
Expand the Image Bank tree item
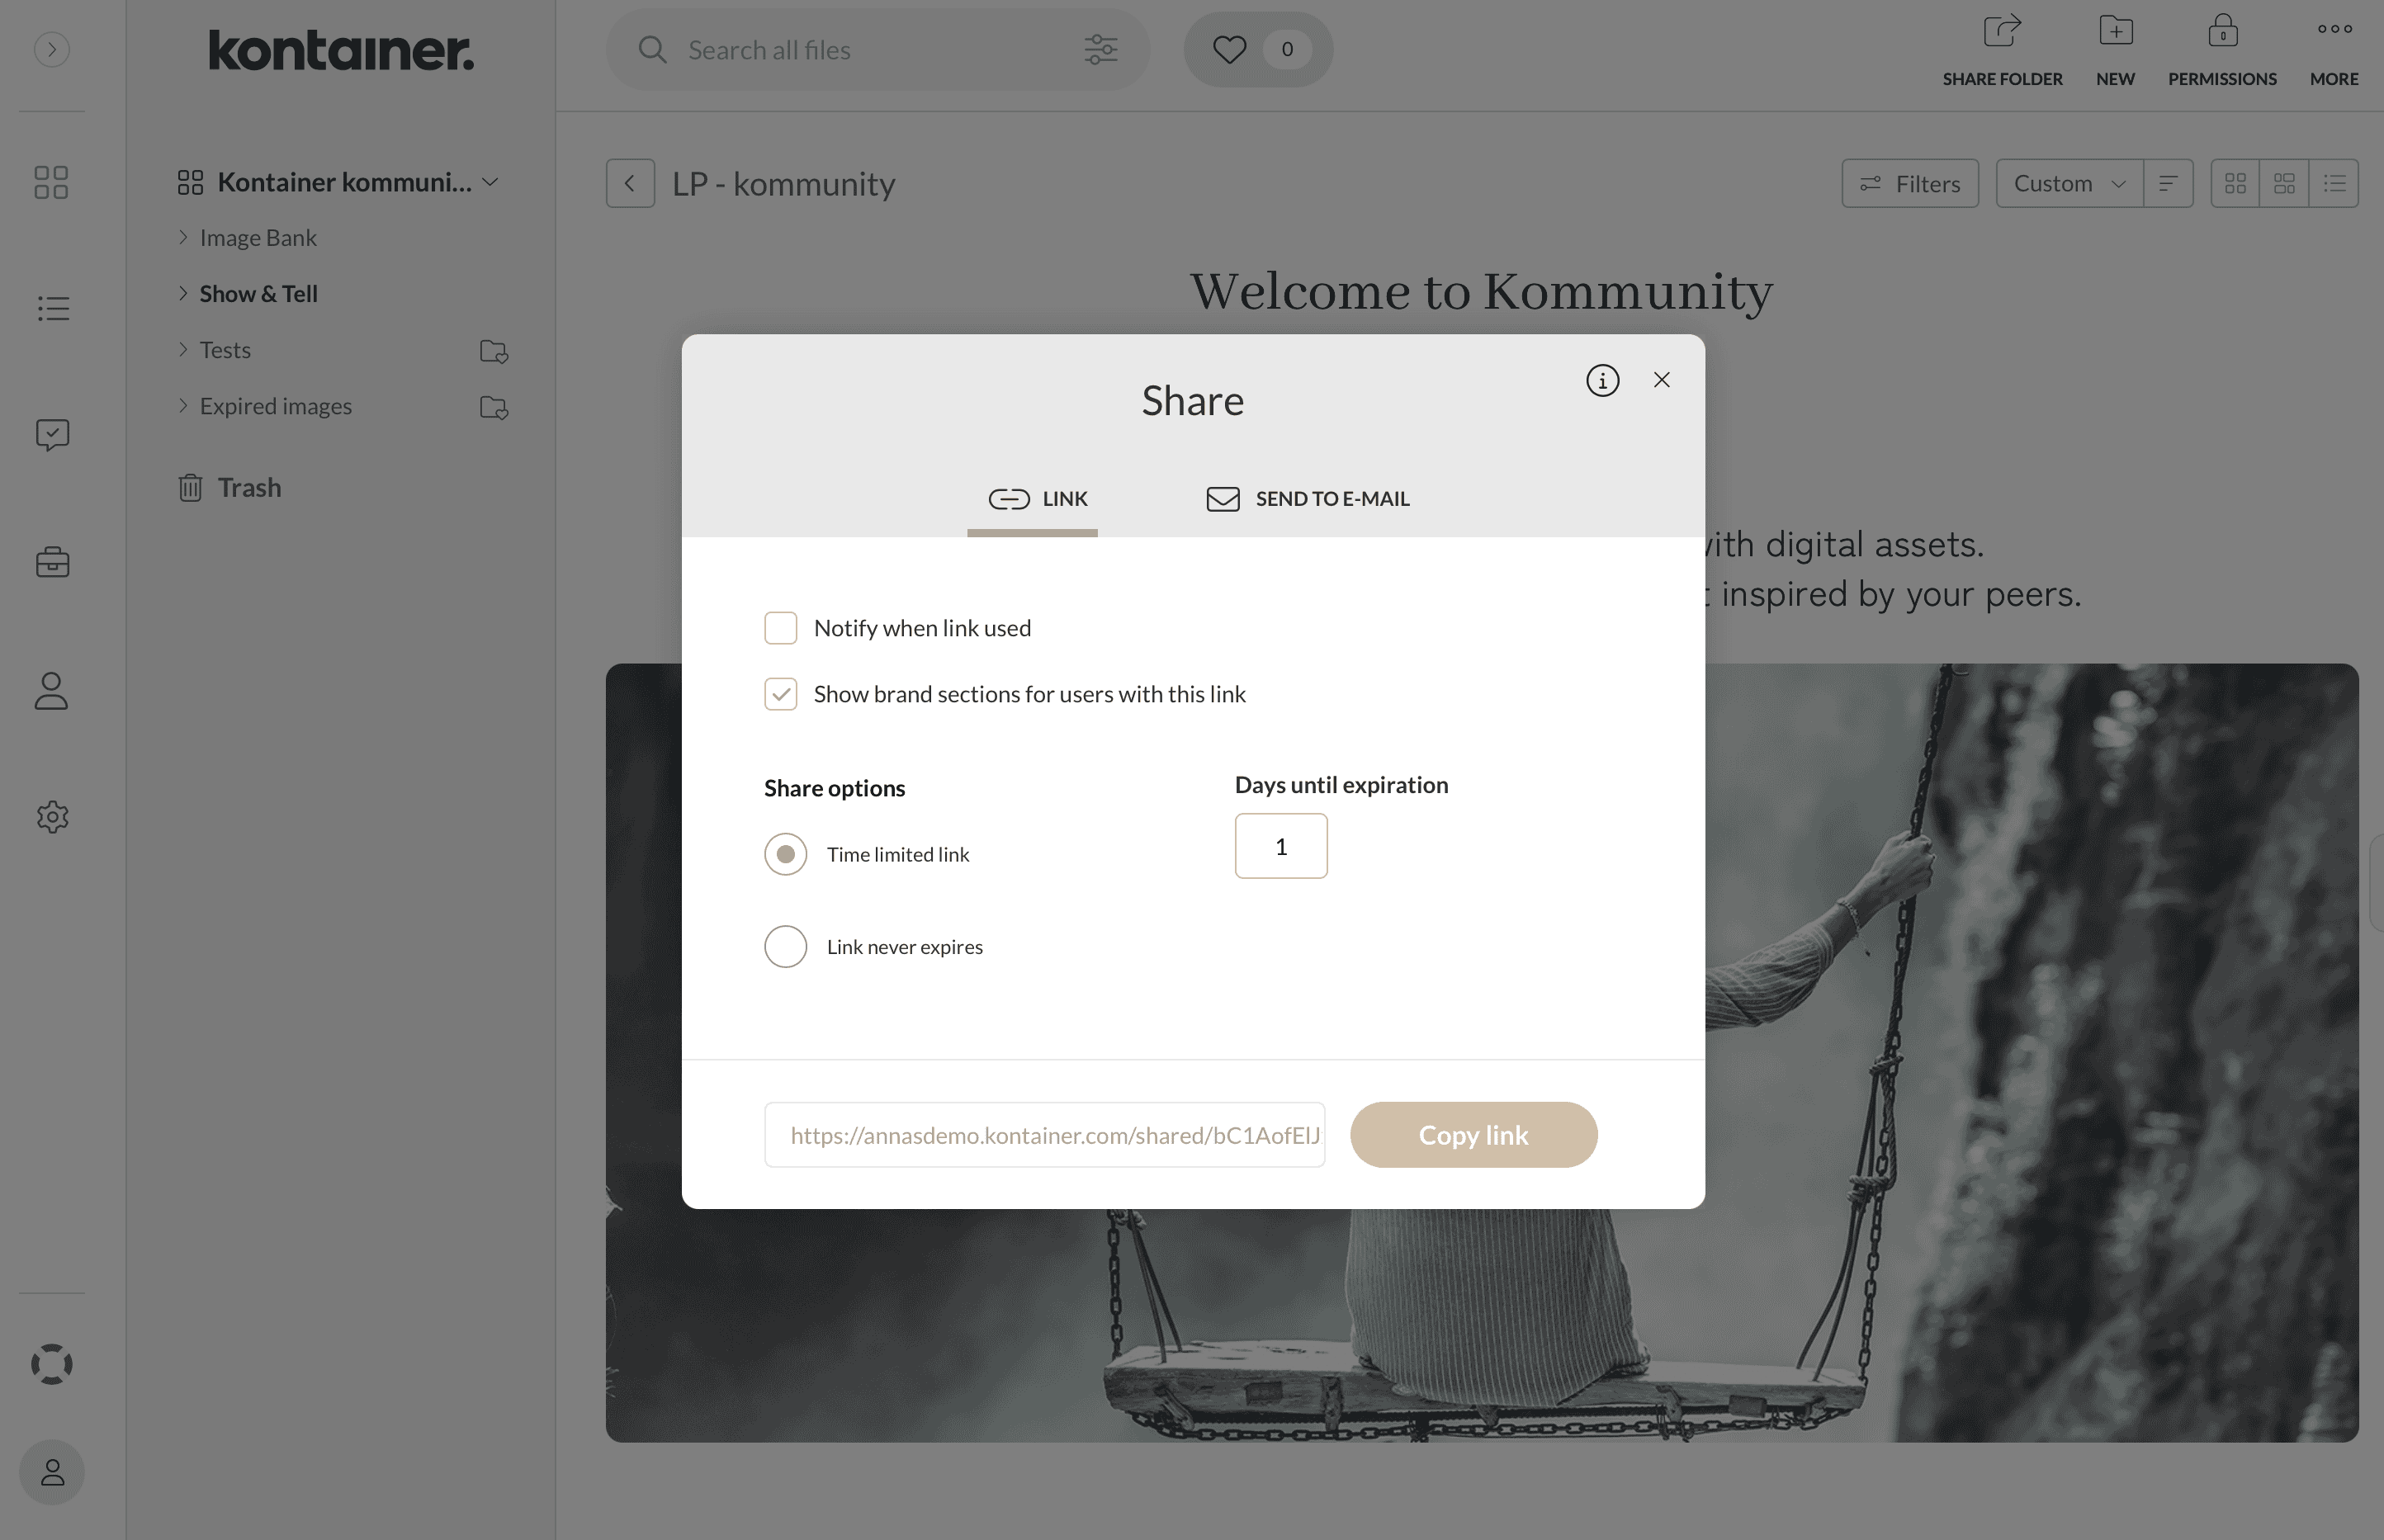coord(184,234)
